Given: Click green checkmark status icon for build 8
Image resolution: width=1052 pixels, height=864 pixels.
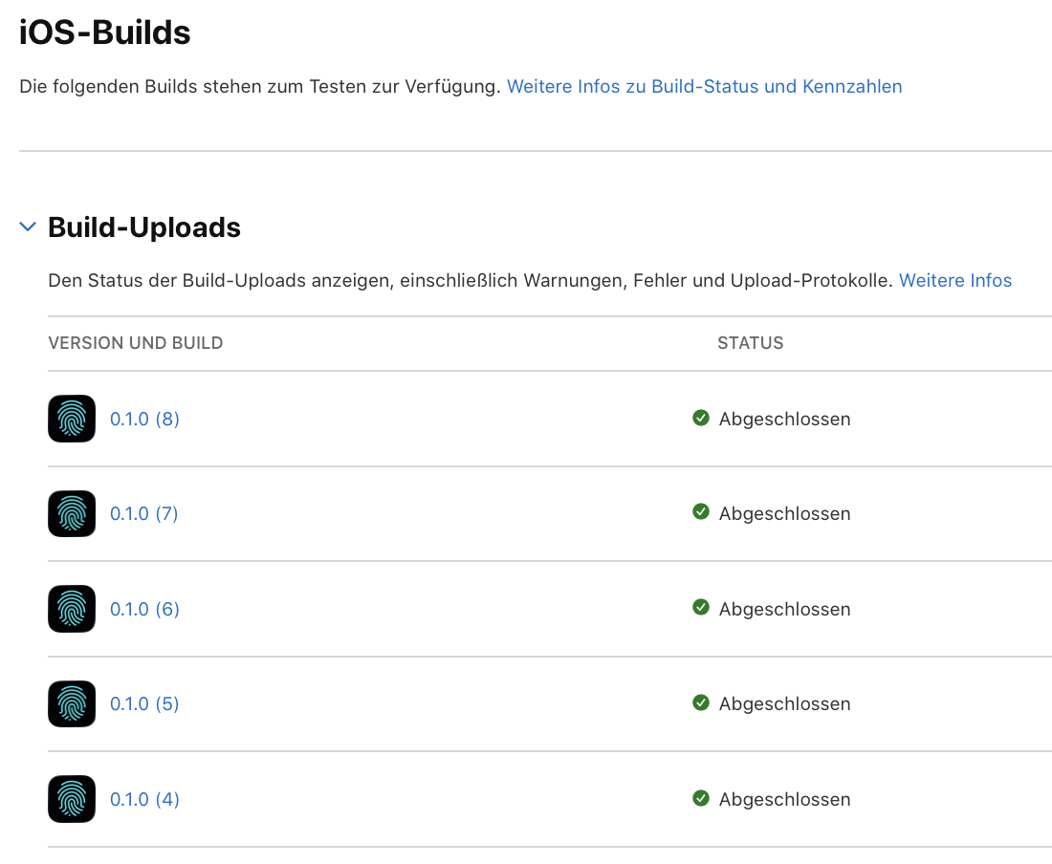Looking at the screenshot, I should 700,418.
